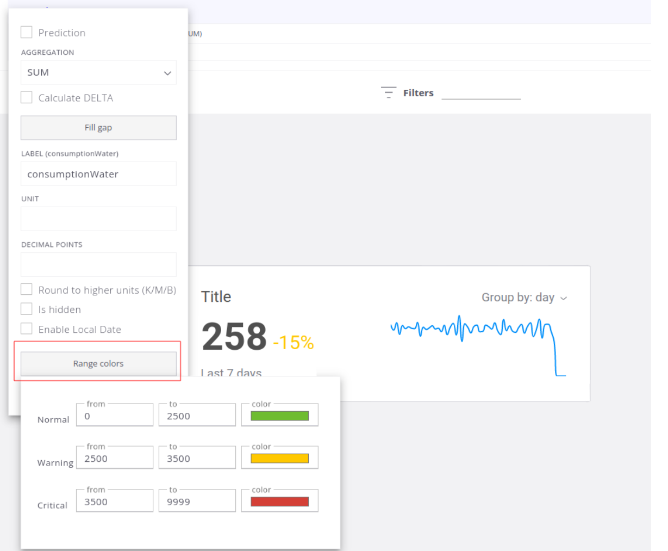
Task: Open the yellow Warning color swatch
Action: coord(279,459)
